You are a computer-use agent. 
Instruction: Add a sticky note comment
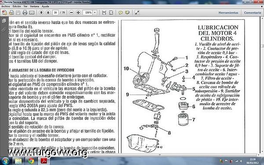click(x=121, y=13)
